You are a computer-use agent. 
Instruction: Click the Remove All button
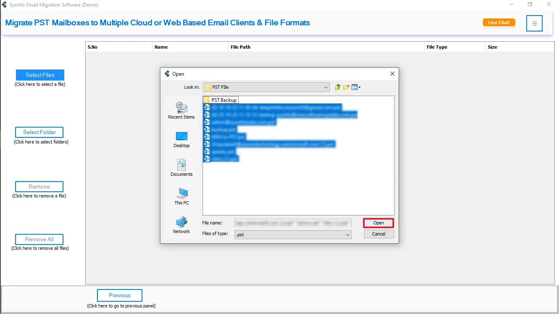point(39,239)
